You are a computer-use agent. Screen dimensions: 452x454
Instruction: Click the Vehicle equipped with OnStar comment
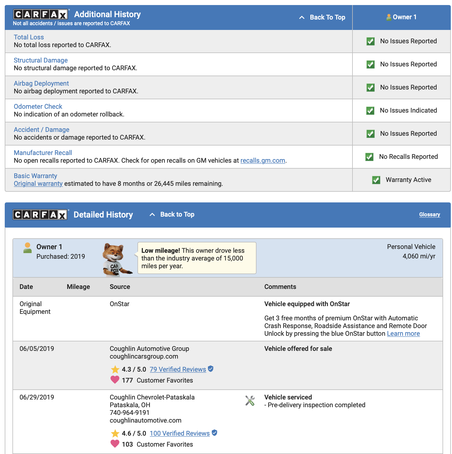pos(307,304)
